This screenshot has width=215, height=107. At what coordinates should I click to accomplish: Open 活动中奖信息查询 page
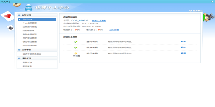32,54
